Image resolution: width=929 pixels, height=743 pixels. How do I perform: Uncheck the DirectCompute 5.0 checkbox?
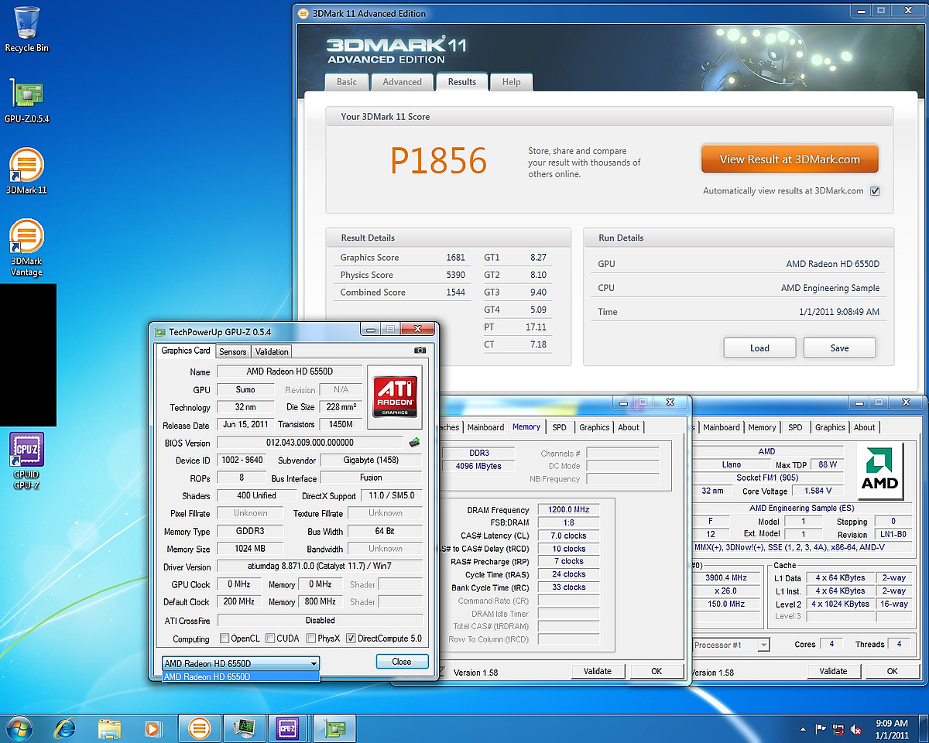click(x=351, y=639)
